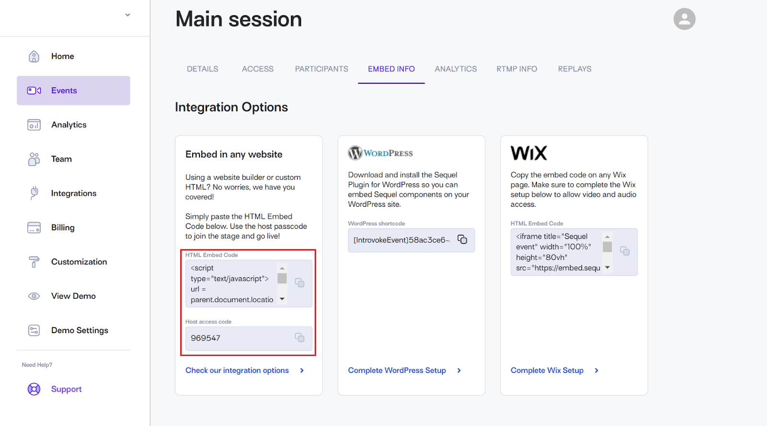The height and width of the screenshot is (426, 767).
Task: Switch to the RTMP INFO tab
Action: pos(517,69)
